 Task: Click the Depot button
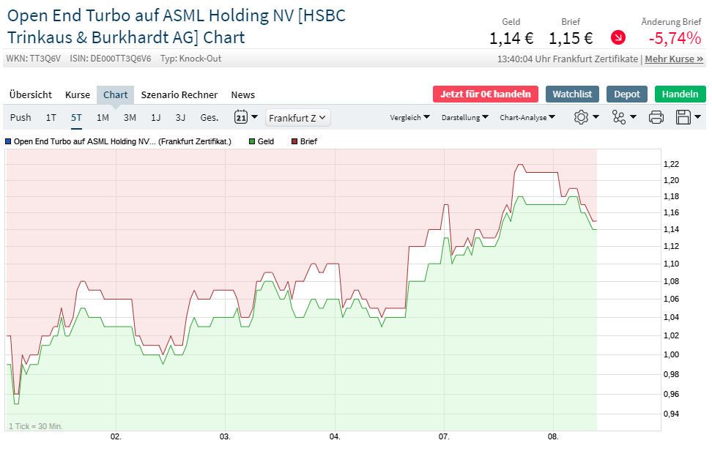(626, 94)
